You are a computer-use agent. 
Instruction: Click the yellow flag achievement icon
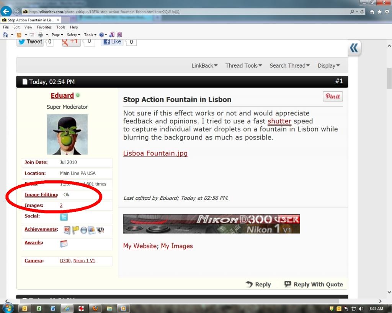(75, 230)
